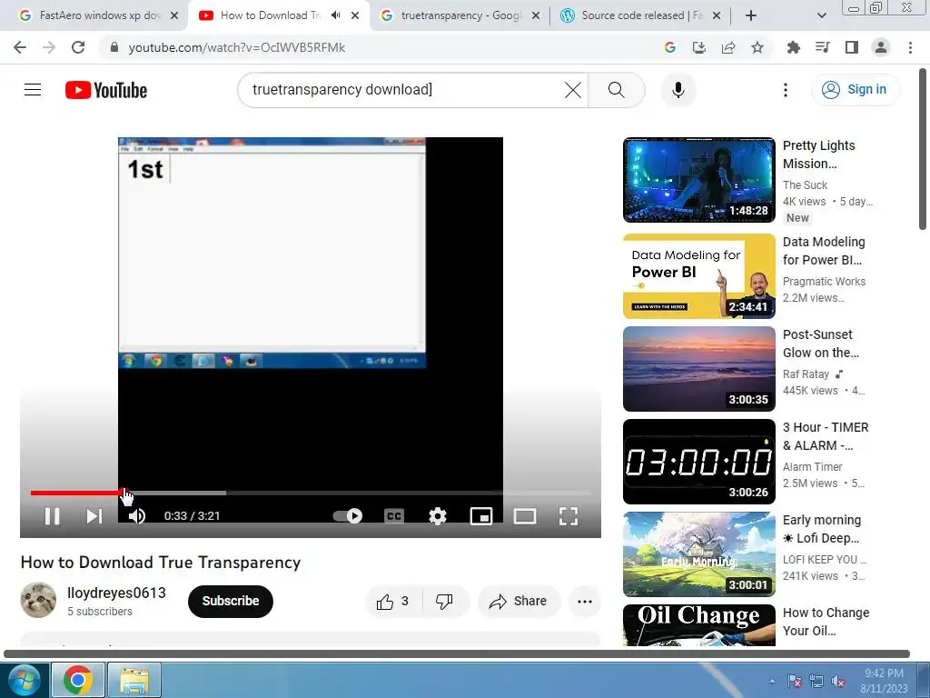Open the Windows Start menu
Screen dimensions: 930x698
pos(25,680)
